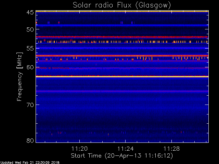Click the 'Frequency [MHz]' axis label
219x164 pixels.
20,77
